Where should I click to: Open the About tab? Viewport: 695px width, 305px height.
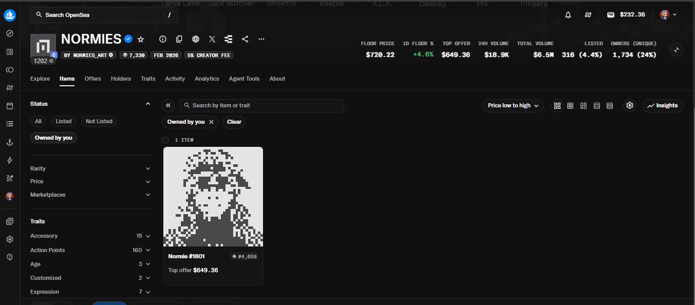click(277, 79)
